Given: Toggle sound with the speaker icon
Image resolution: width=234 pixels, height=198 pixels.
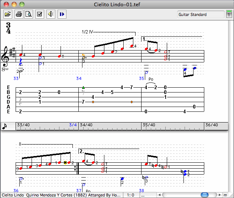Looking at the screenshot, I should [x=51, y=14].
